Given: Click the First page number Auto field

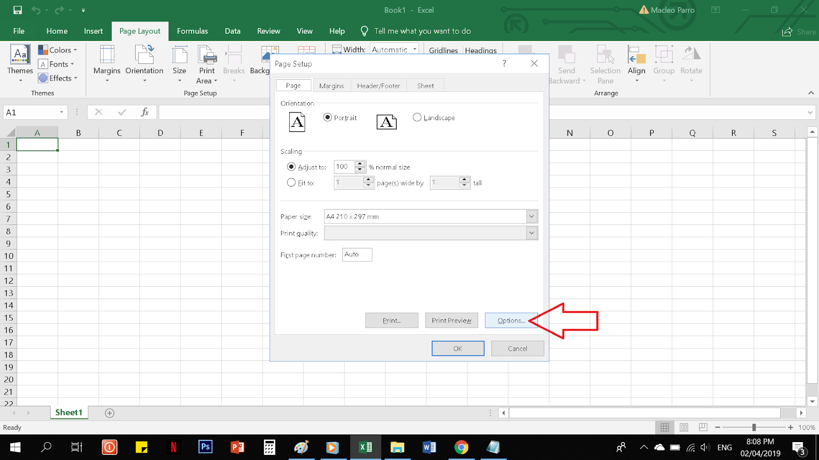Looking at the screenshot, I should [x=357, y=254].
